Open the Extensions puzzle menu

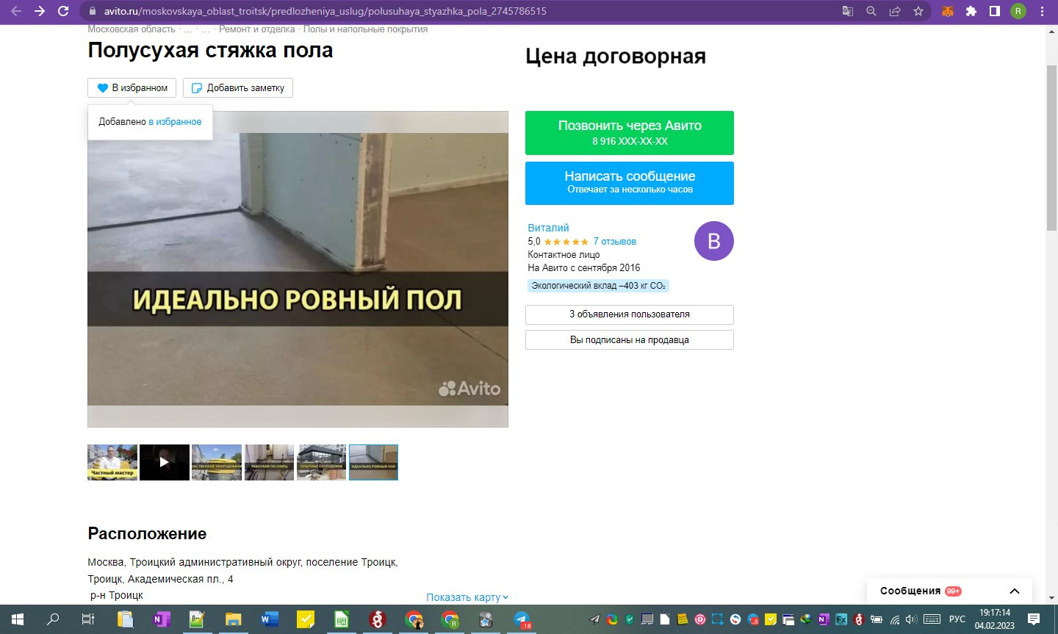click(x=971, y=11)
